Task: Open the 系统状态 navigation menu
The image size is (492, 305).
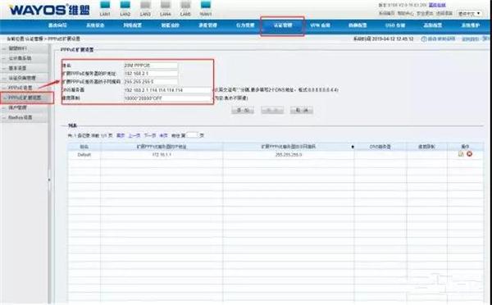Action: (95, 25)
